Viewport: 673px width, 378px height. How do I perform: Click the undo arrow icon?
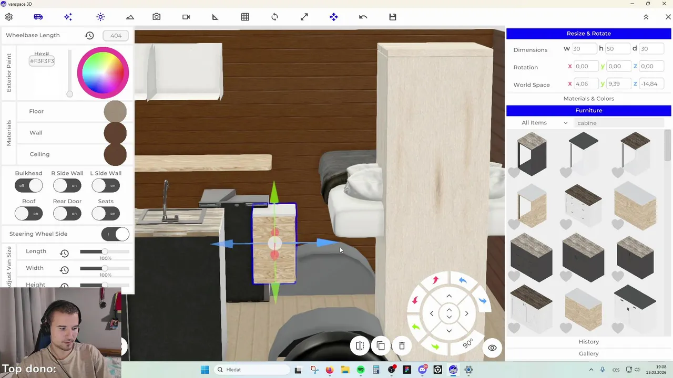[363, 17]
